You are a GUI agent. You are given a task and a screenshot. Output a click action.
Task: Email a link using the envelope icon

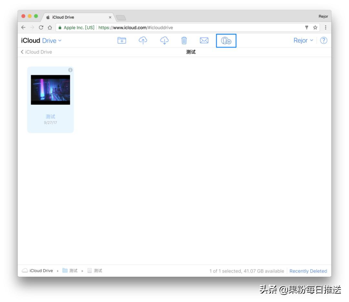point(204,40)
